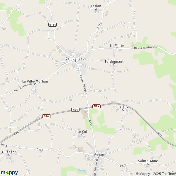Image resolution: width=176 pixels, height=176 pixels.
Task: Click the Ferdonnant place marker
Action: point(114,64)
